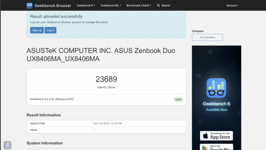Select the 23689 OpenCL score value
Viewport: 266px width, 150px height.
tap(106, 79)
